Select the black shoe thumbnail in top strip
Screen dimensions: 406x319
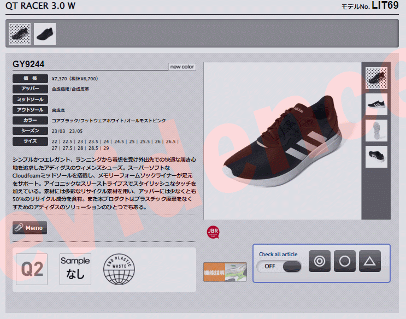click(45, 34)
